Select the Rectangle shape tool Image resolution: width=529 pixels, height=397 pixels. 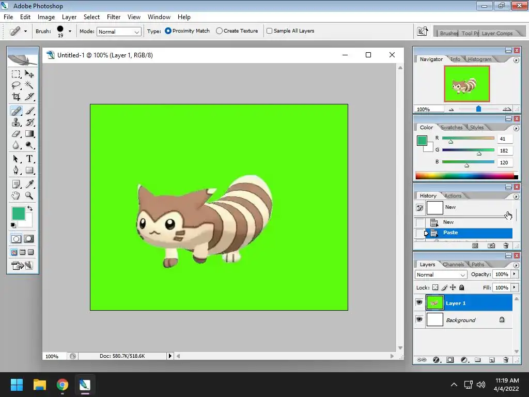(29, 170)
